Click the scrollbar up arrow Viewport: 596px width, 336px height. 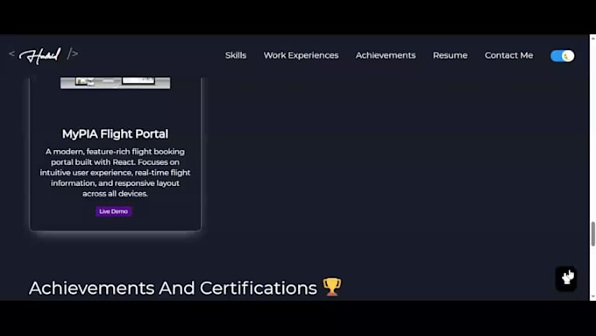pyautogui.click(x=592, y=38)
